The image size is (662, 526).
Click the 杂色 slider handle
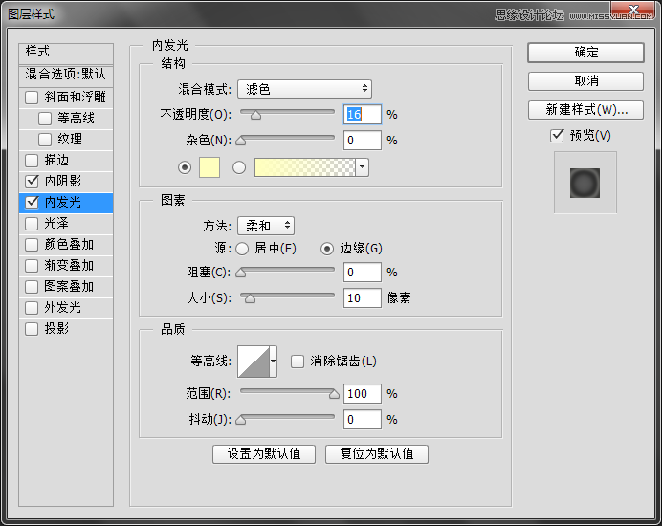(x=241, y=141)
